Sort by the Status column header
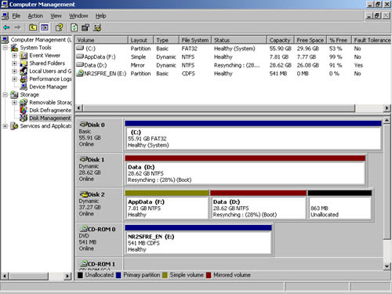Image resolution: width=392 pixels, height=294 pixels. [x=239, y=40]
